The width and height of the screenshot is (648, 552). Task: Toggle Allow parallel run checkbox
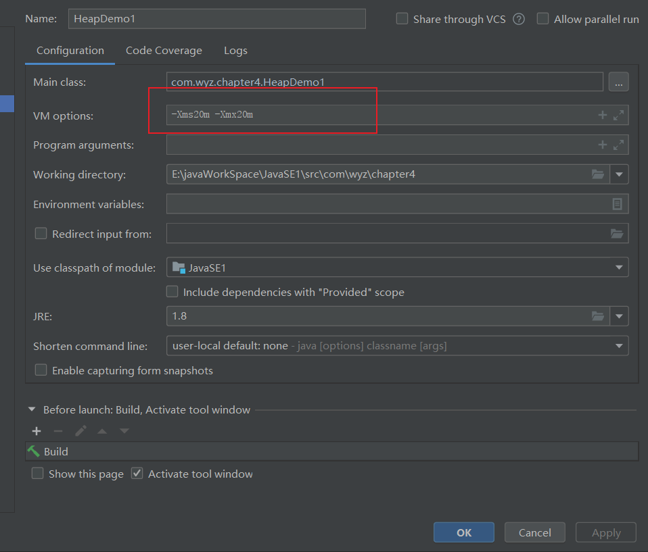click(542, 19)
